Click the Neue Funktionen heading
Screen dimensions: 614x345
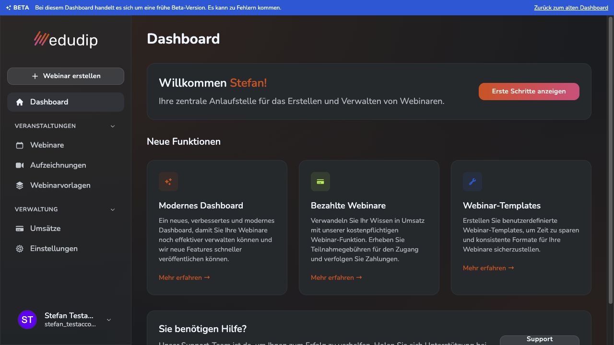[184, 141]
